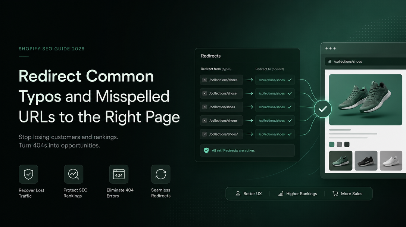The width and height of the screenshot is (406, 227).
Task: Click the magnifier chart icon for SEO Rankings
Action: [74, 174]
